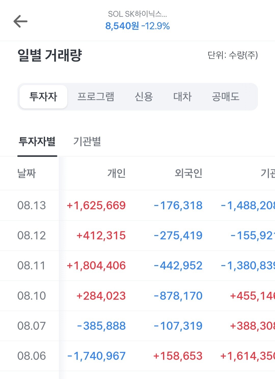This screenshot has width=275, height=379.
Task: Tap the back arrow icon
Action: (x=20, y=21)
